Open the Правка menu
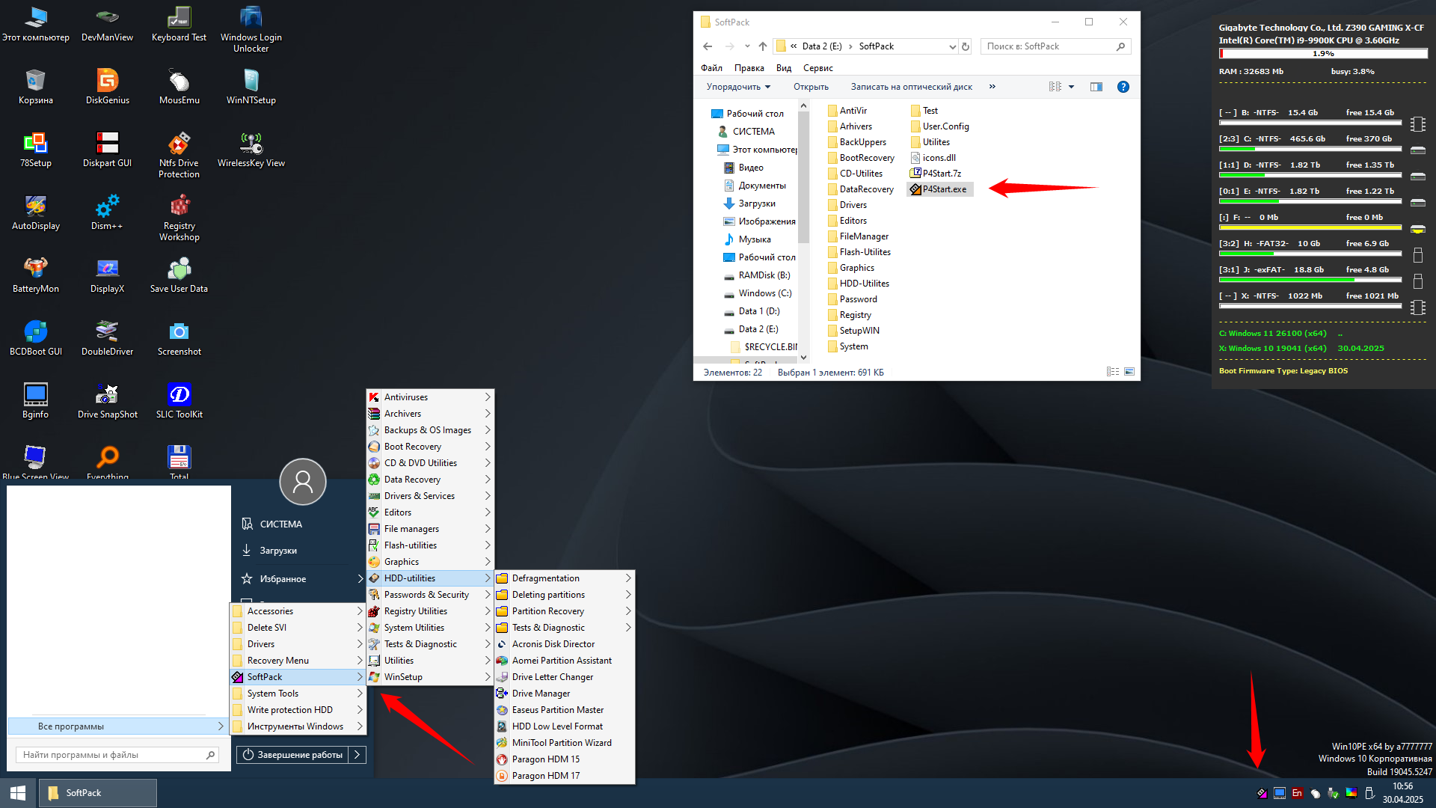The width and height of the screenshot is (1436, 808). pos(749,68)
